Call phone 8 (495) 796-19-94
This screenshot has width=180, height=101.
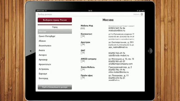pos(117,70)
